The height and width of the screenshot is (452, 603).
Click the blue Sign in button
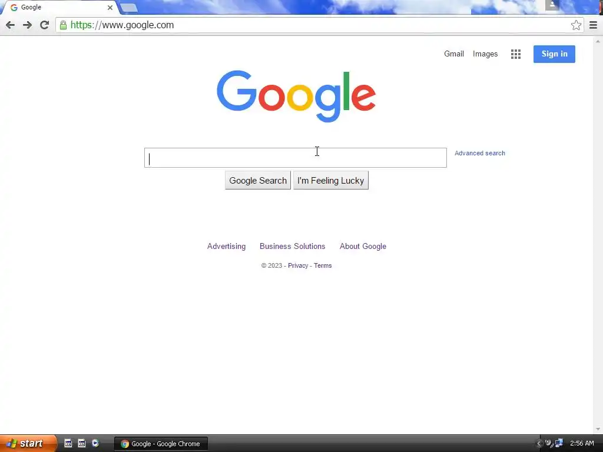tap(554, 54)
